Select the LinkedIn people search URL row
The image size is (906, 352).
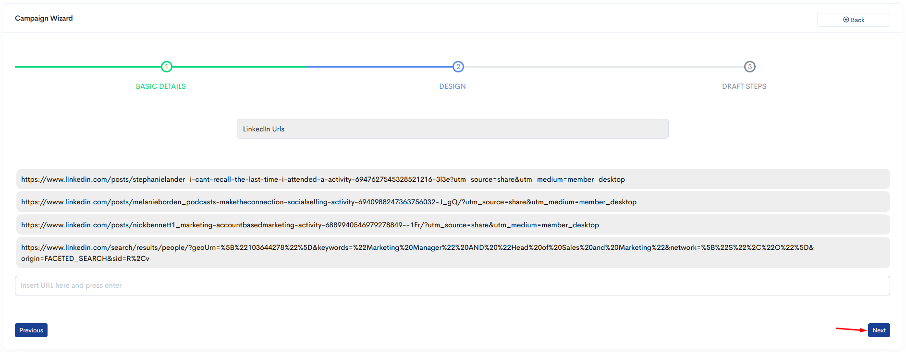coord(453,253)
